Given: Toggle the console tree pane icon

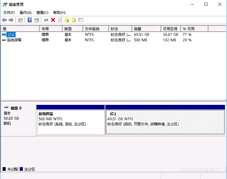Looking at the screenshot, I should coord(20,20).
